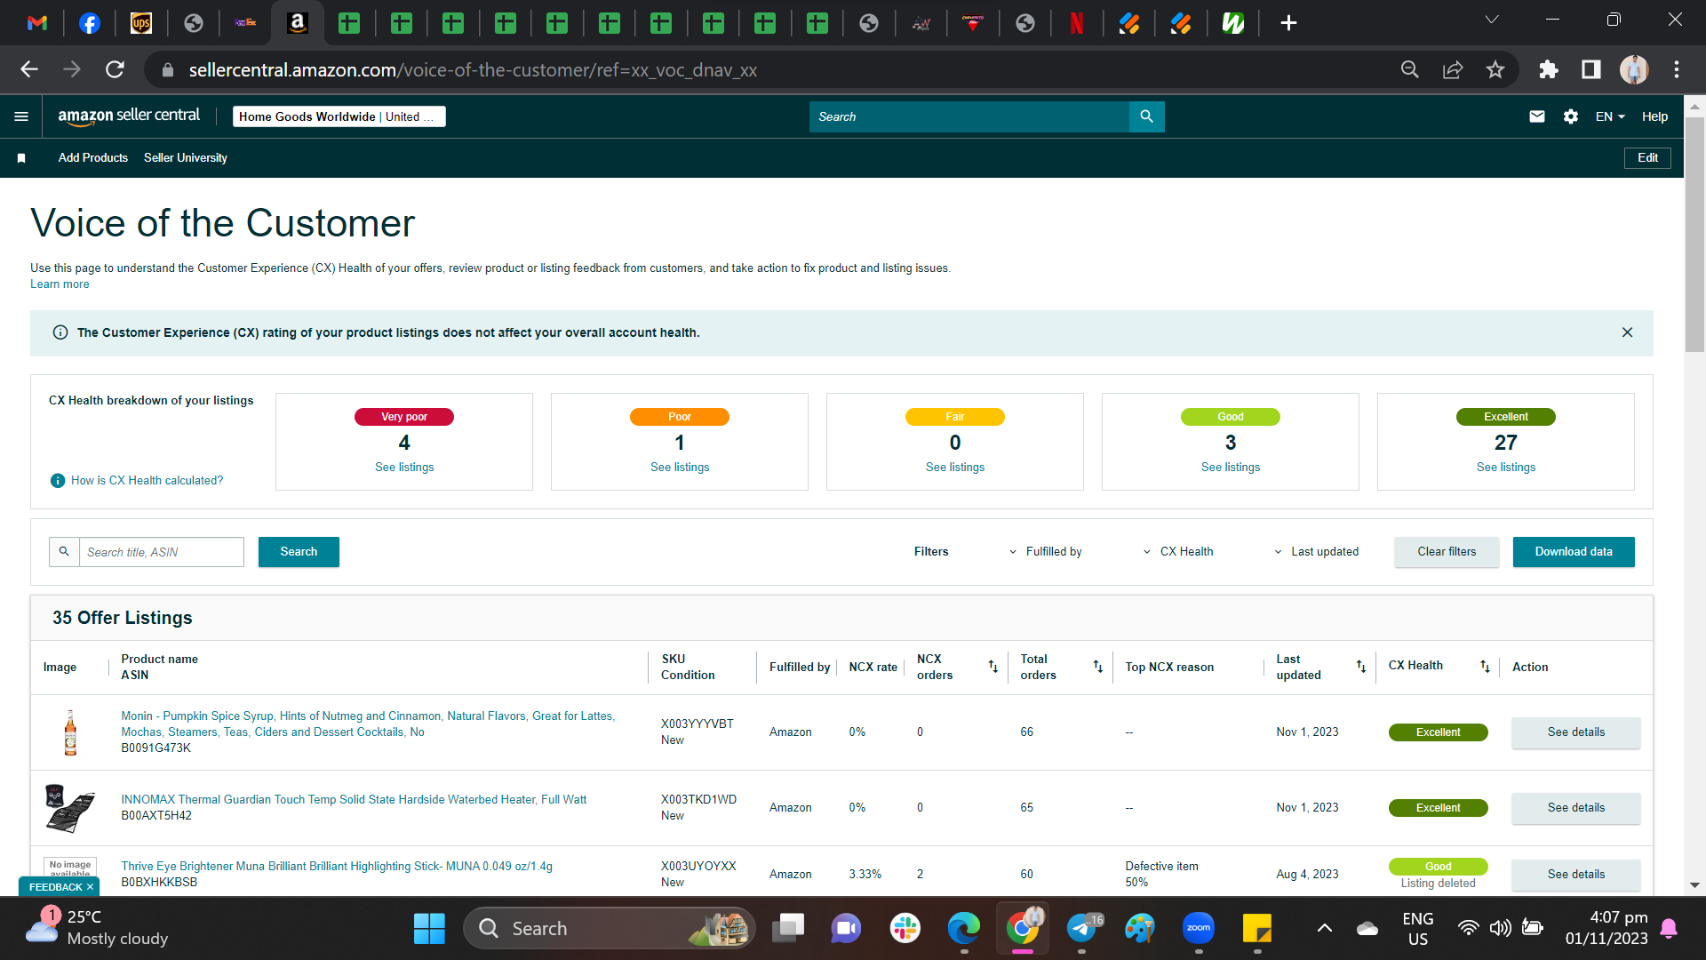Click the Seller Central search magnifier button

click(1146, 116)
